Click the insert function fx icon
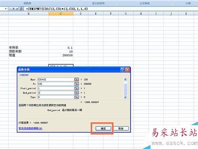This screenshot has height=149, width=198. 21,9
